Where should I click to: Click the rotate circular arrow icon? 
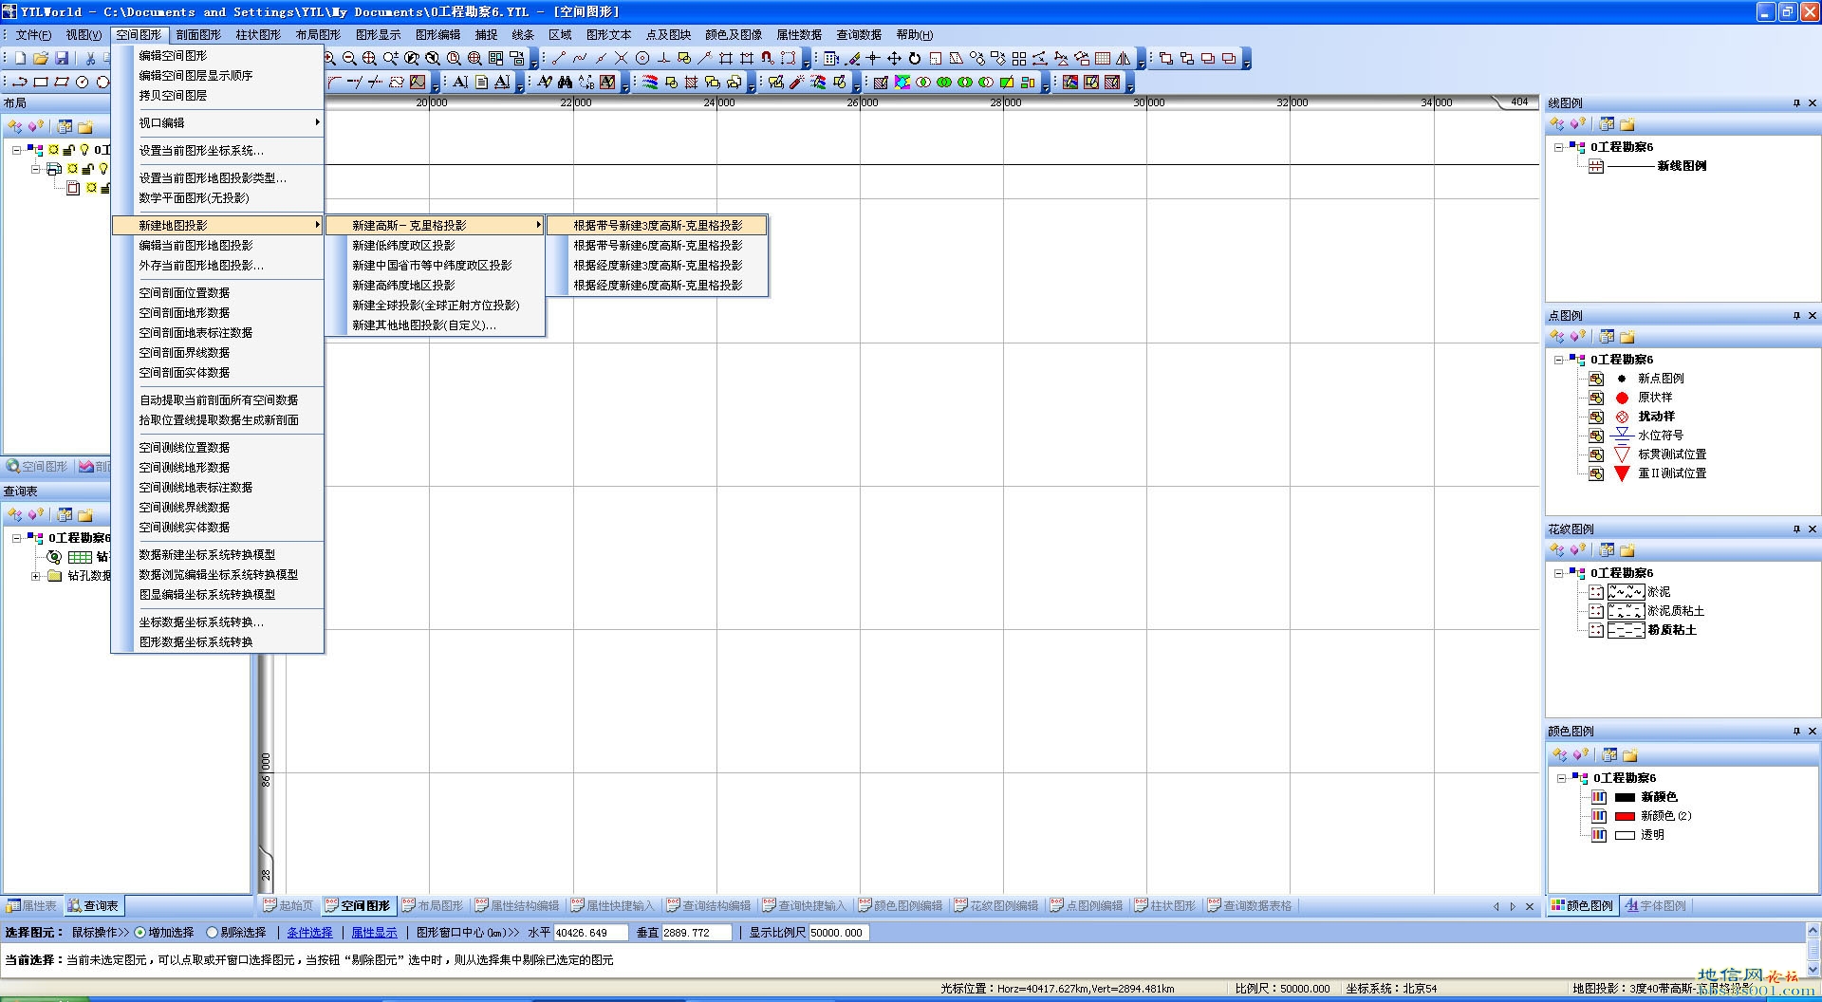(x=915, y=58)
